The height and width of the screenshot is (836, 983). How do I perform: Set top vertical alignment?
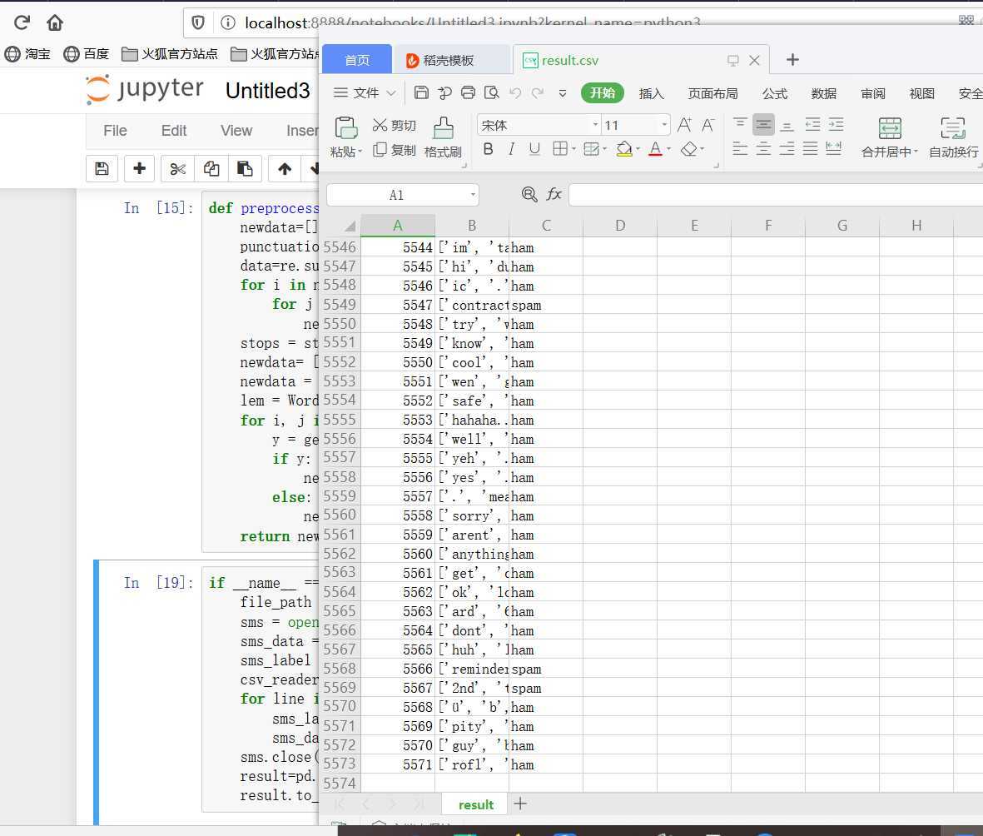tap(740, 124)
